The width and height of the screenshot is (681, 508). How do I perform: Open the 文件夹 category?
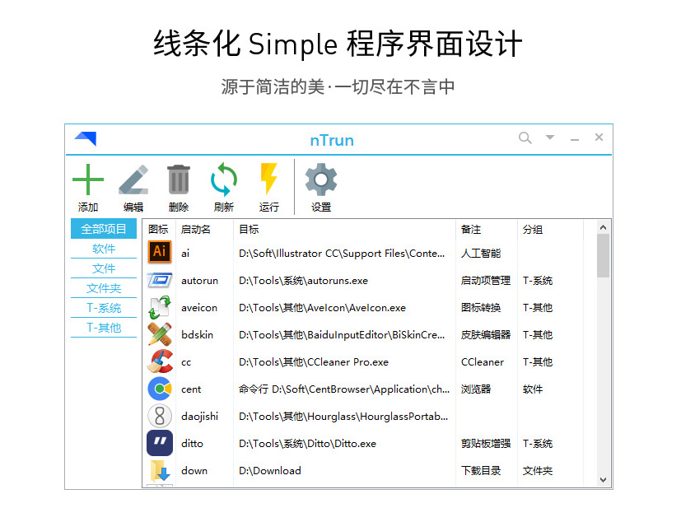pyautogui.click(x=104, y=288)
